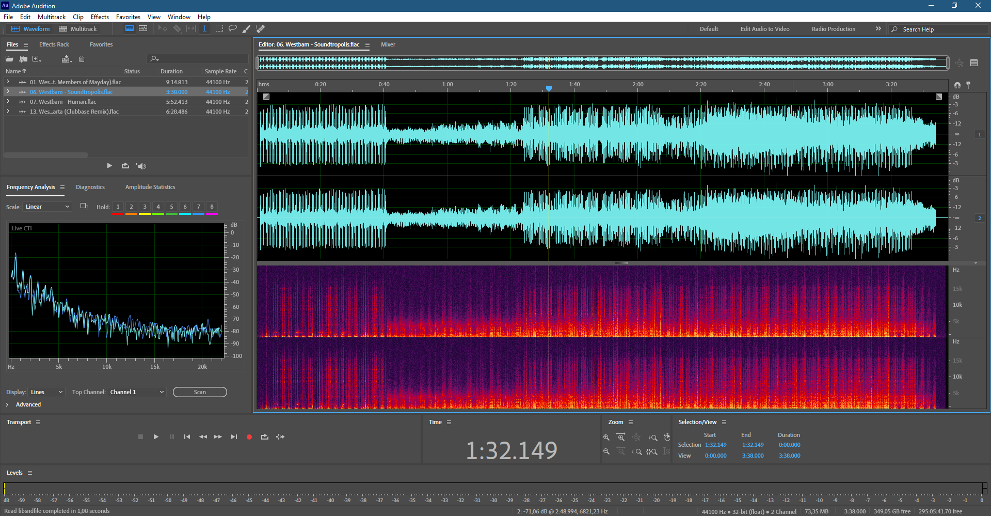Click the Search Help input field

(938, 29)
